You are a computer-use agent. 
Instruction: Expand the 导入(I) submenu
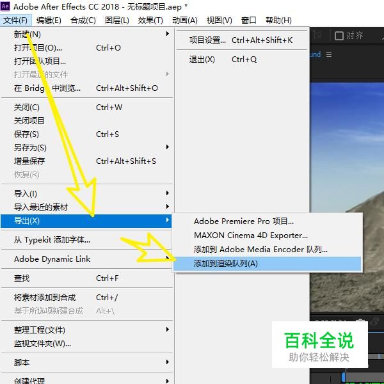tap(87, 194)
